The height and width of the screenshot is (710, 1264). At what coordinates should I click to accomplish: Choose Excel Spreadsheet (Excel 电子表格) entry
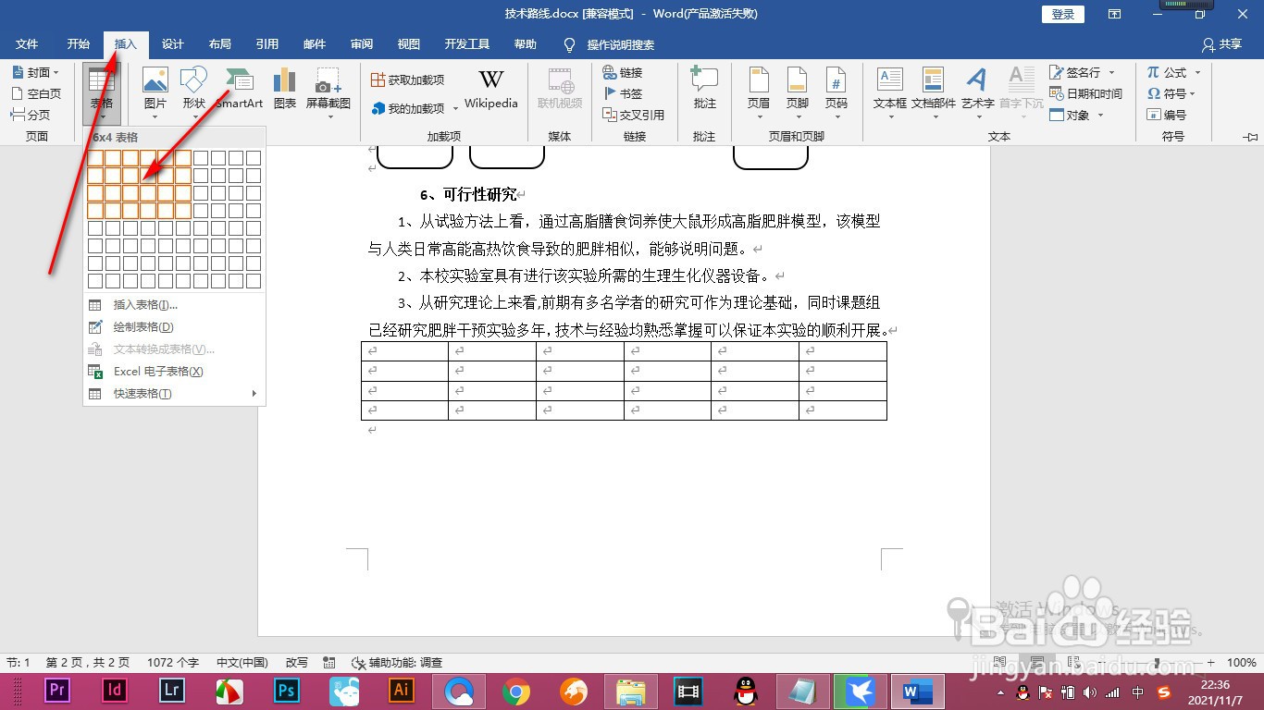(x=174, y=372)
